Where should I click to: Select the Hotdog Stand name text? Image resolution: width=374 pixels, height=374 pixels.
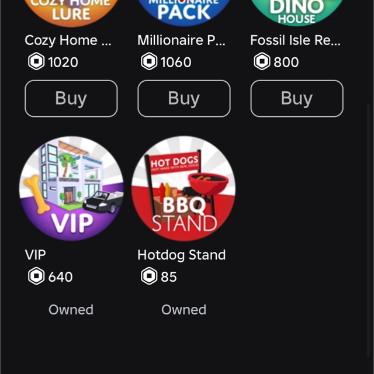tap(181, 255)
